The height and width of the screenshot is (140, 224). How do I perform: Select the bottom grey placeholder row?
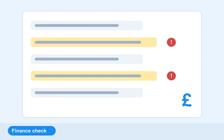pyautogui.click(x=87, y=93)
